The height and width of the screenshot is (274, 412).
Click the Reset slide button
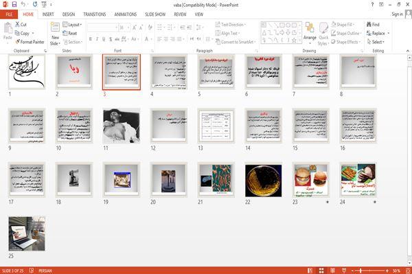coord(70,33)
